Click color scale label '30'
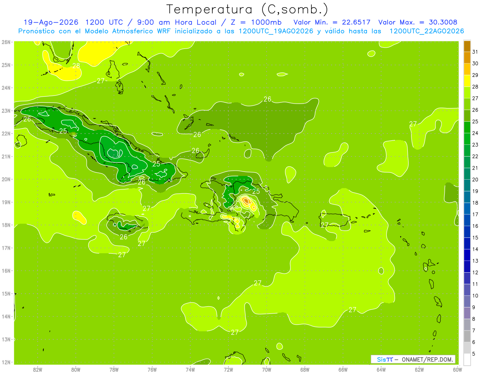The height and width of the screenshot is (375, 486). click(x=475, y=64)
